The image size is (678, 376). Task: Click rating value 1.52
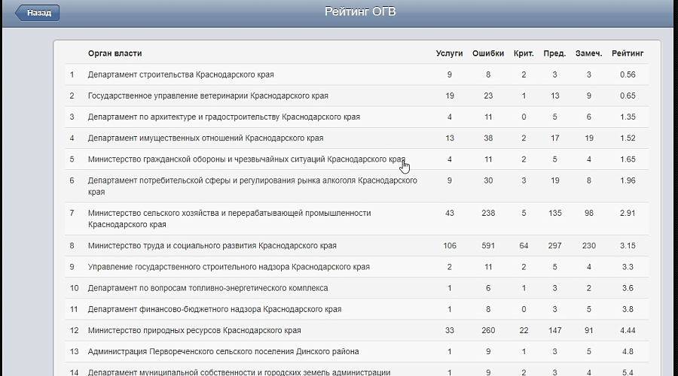[628, 138]
